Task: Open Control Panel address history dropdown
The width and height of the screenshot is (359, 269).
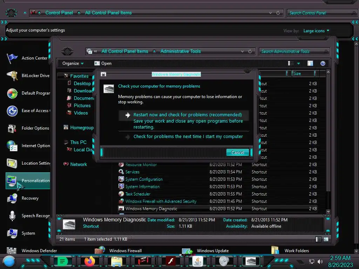Action: (x=270, y=13)
